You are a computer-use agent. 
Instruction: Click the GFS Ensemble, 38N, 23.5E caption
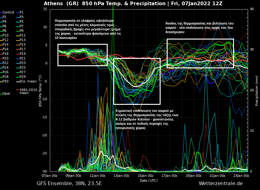69,184
